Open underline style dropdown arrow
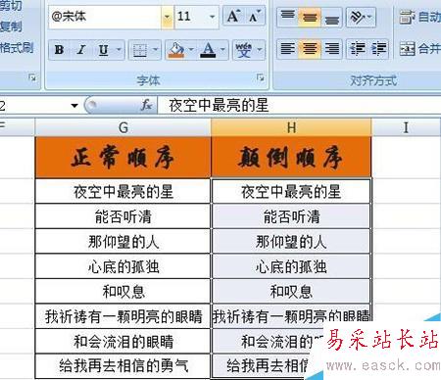 (119, 50)
